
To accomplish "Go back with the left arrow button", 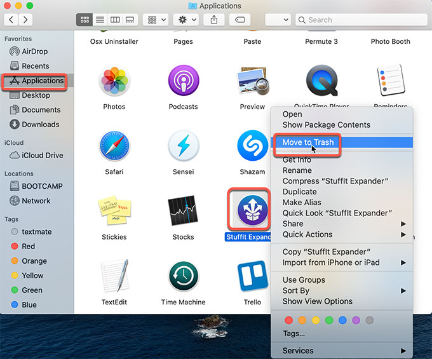I will tap(11, 20).
